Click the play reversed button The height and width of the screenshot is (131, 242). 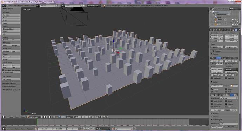point(86,129)
